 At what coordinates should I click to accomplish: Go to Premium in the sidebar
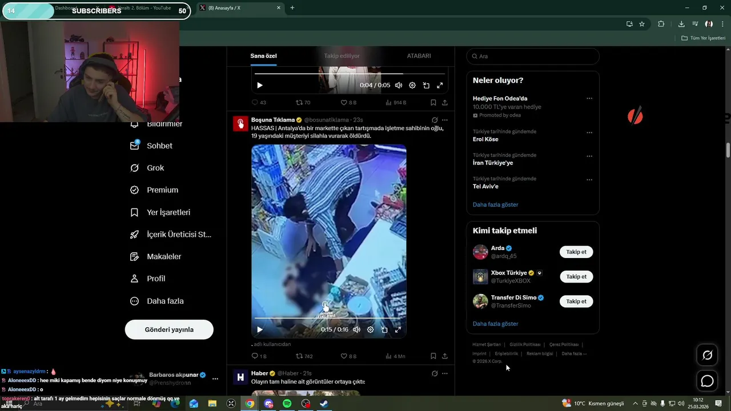[154, 190]
